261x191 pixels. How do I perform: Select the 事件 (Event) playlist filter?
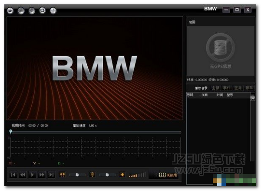pos(227,88)
